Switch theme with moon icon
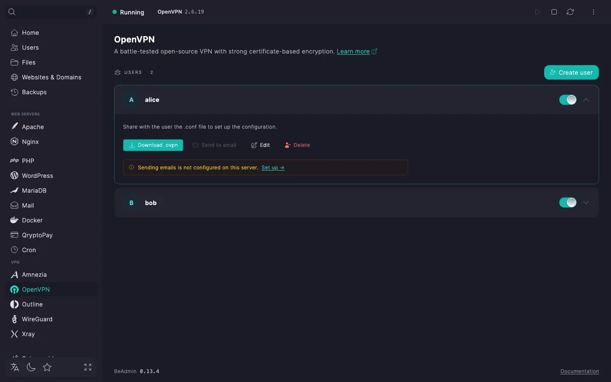 (31, 367)
